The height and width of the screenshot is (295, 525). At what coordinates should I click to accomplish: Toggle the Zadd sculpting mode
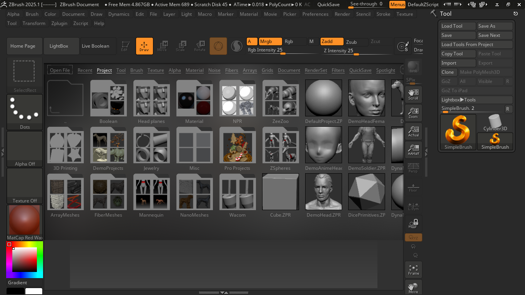tap(331, 41)
